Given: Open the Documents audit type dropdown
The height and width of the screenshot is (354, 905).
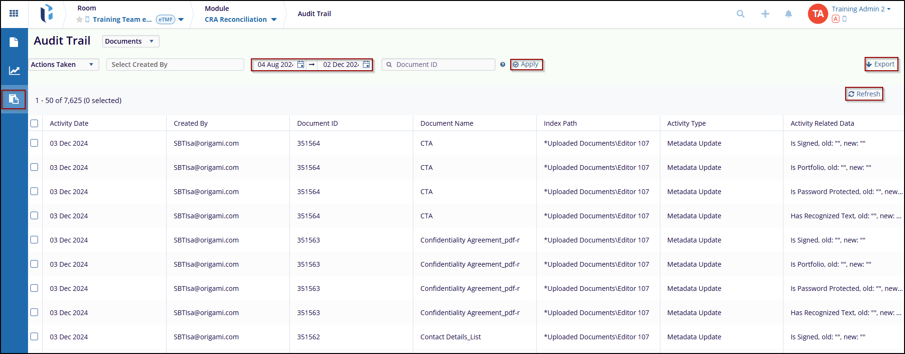Looking at the screenshot, I should point(130,41).
